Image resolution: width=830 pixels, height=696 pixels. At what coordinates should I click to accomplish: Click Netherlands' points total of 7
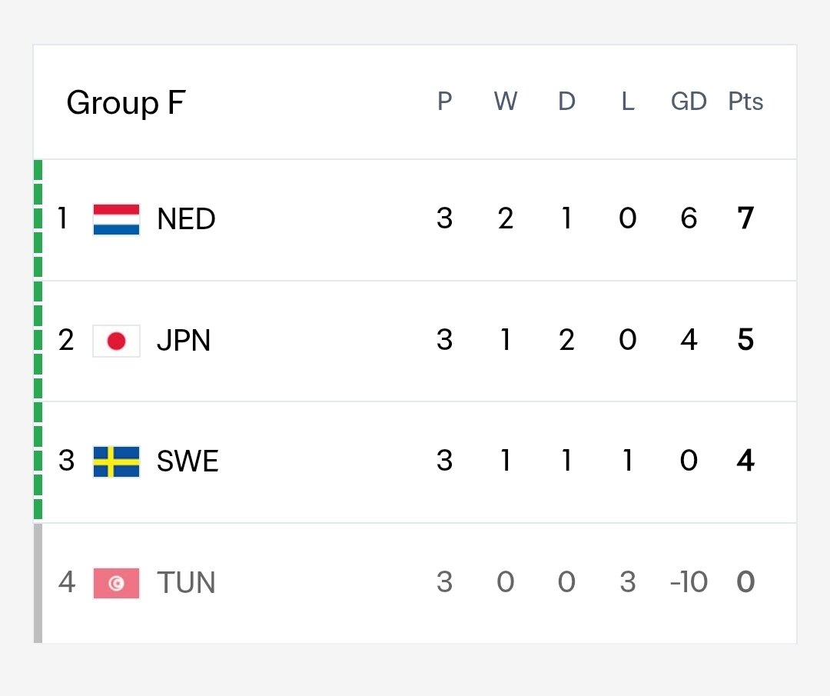point(745,218)
